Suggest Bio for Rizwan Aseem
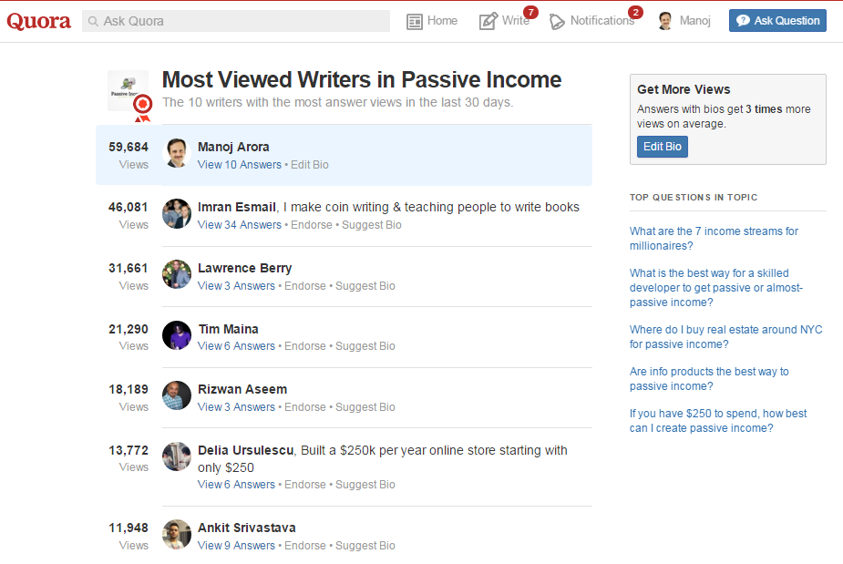The image size is (843, 564). [365, 407]
